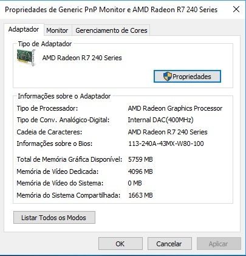Open the adapter Propriedades button

click(187, 77)
